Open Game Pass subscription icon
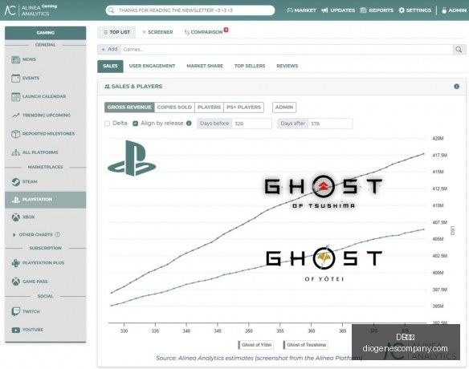Image resolution: width=469 pixels, height=369 pixels. click(x=15, y=282)
